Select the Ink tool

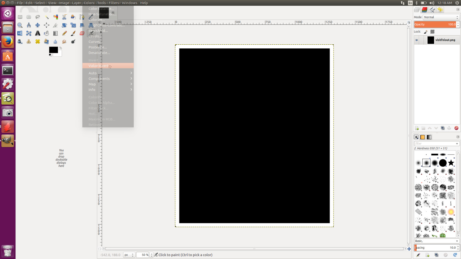[20, 42]
